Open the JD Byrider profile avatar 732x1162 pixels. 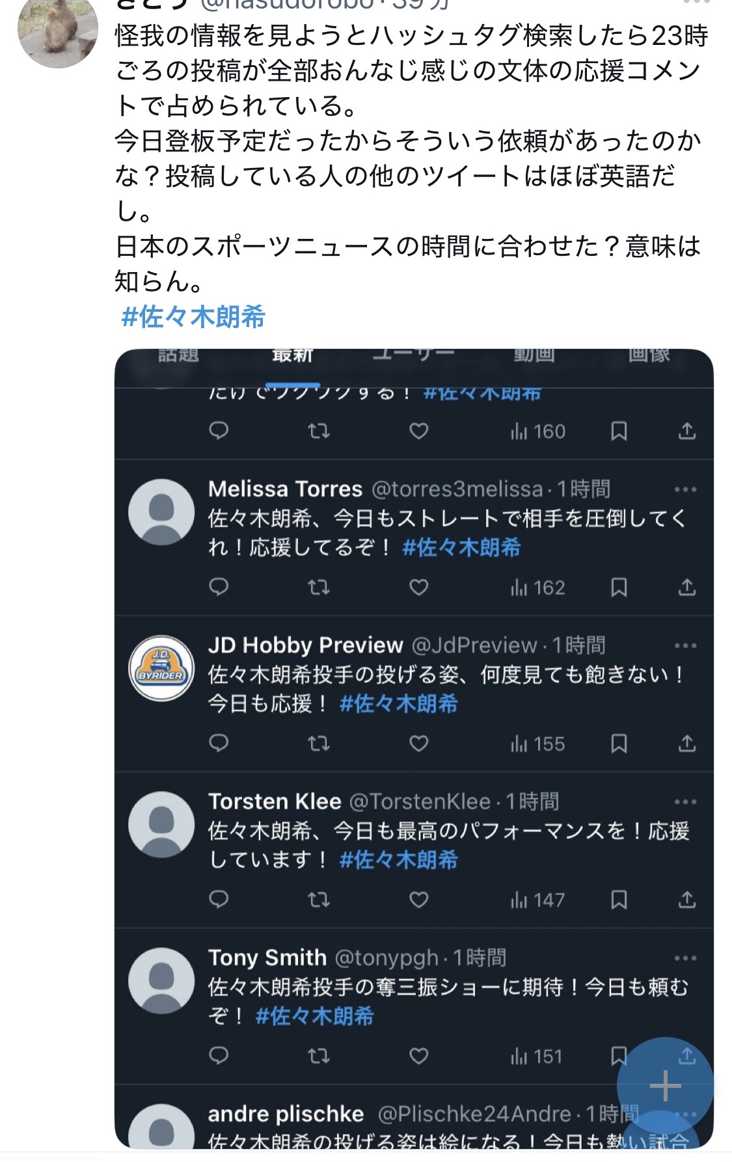point(161,669)
